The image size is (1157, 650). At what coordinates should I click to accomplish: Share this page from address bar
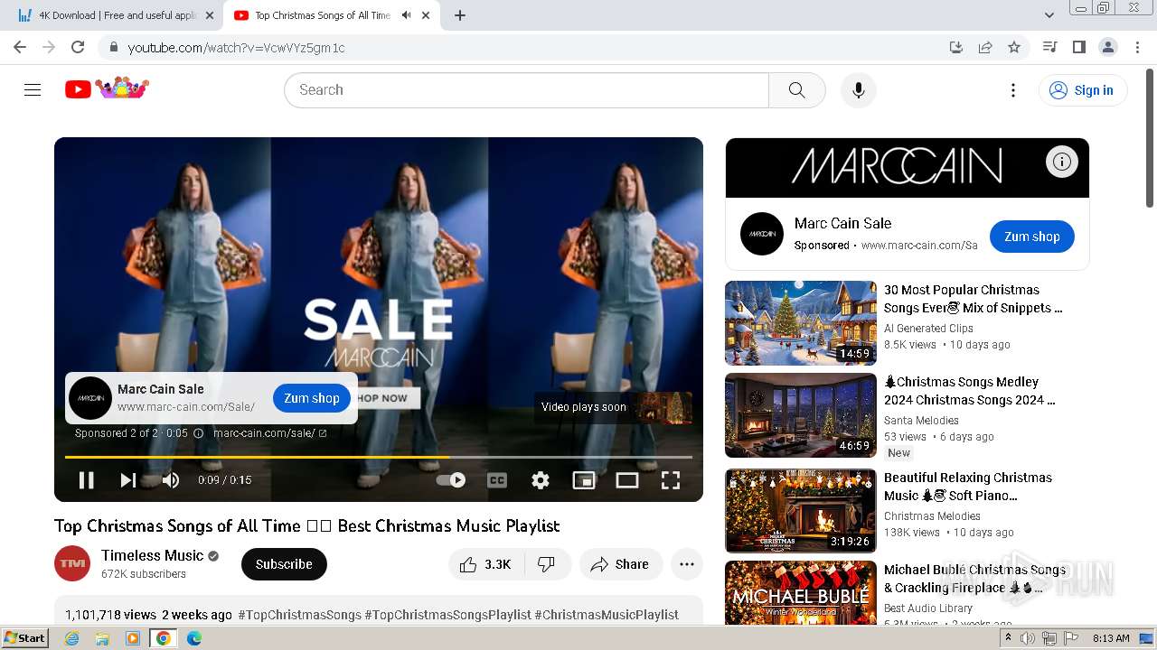[985, 47]
